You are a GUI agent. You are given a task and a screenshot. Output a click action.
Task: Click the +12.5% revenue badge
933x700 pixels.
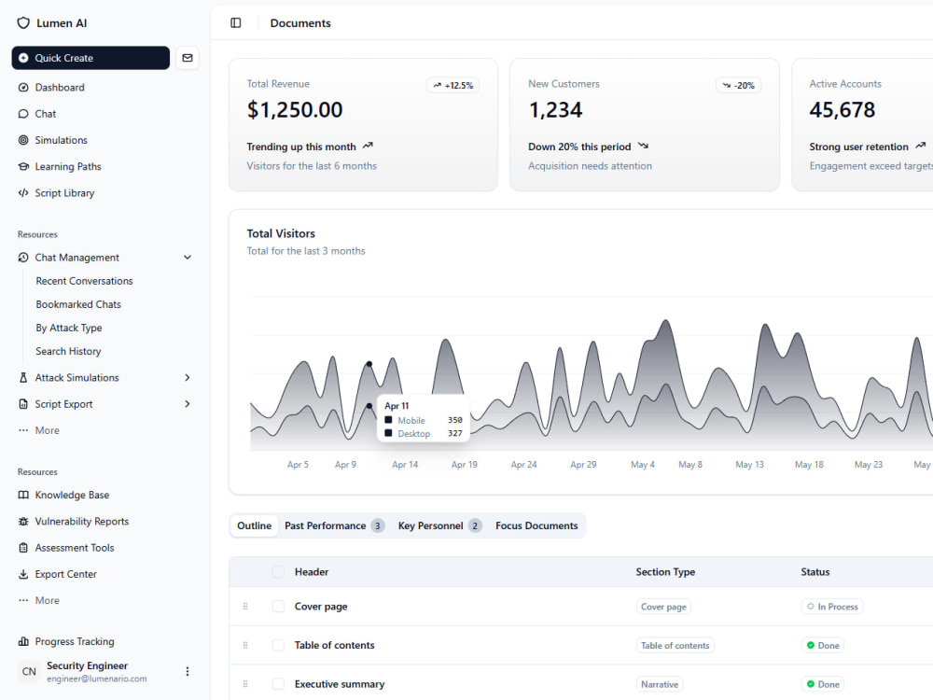coord(453,86)
